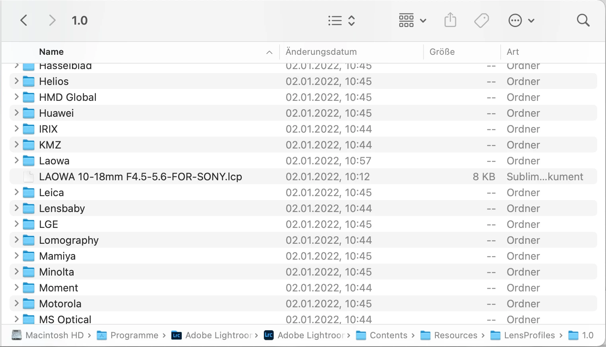
Task: Select the Motorola folder name
Action: 60,304
